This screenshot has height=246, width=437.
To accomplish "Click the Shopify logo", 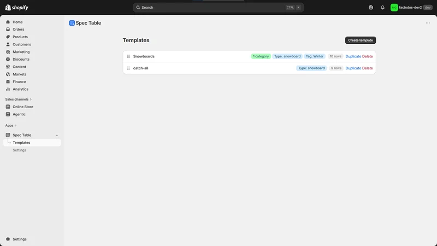I will pos(17,8).
